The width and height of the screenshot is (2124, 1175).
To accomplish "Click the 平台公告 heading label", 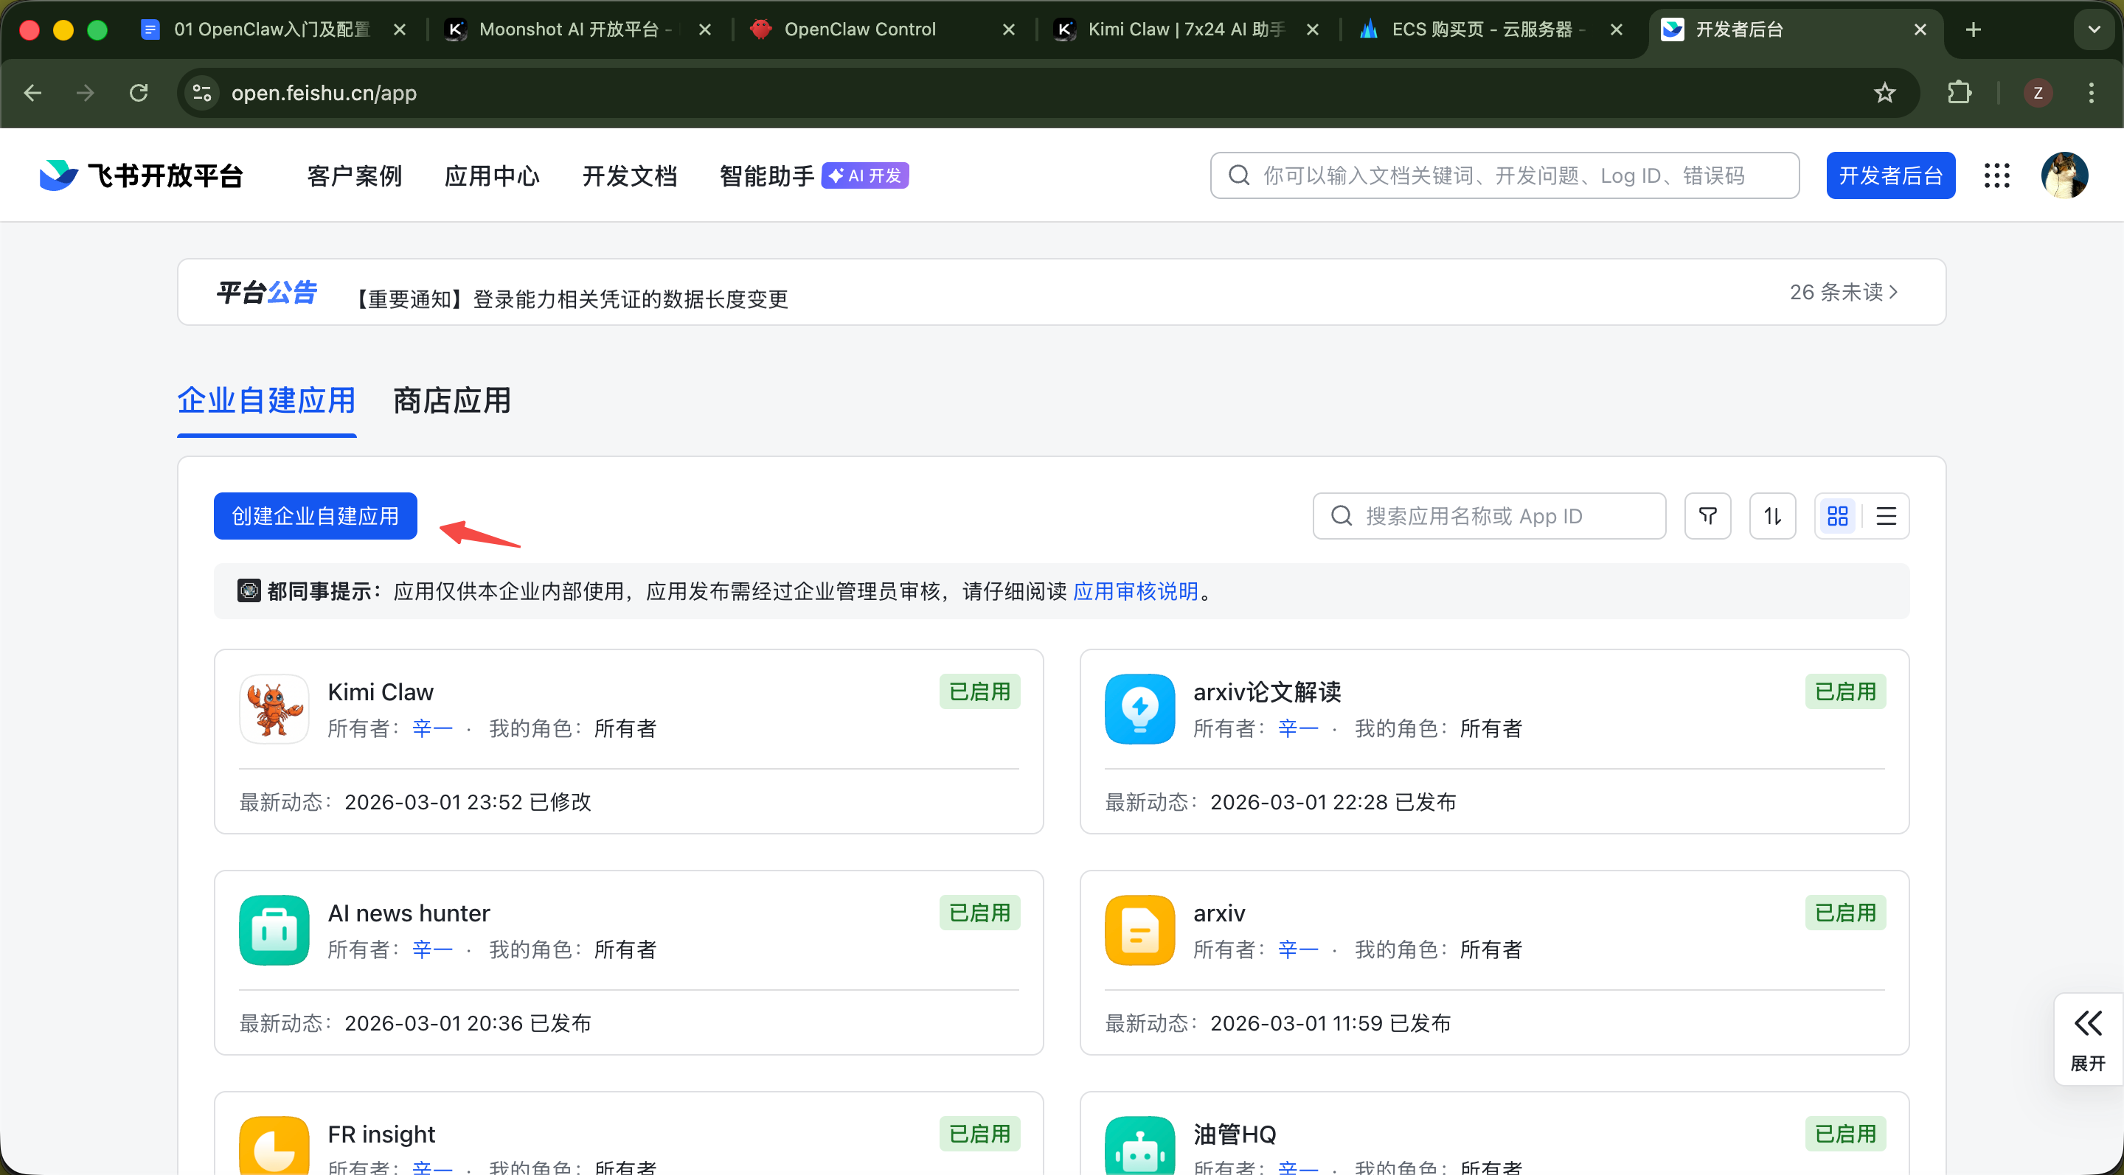I will [x=266, y=293].
